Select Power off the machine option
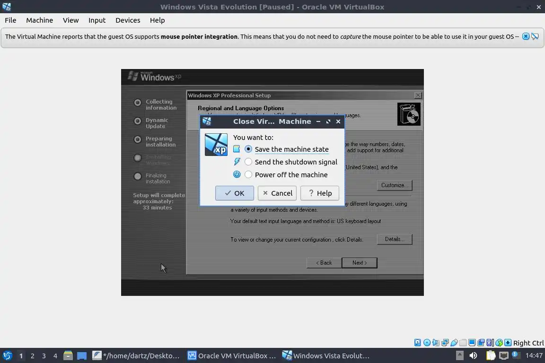The image size is (545, 363). (x=286, y=175)
